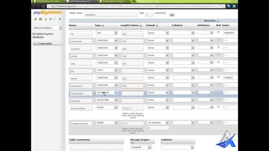The width and height of the screenshot is (269, 151).
Task: Reload the page in browser toolbar
Action: [43, 6]
